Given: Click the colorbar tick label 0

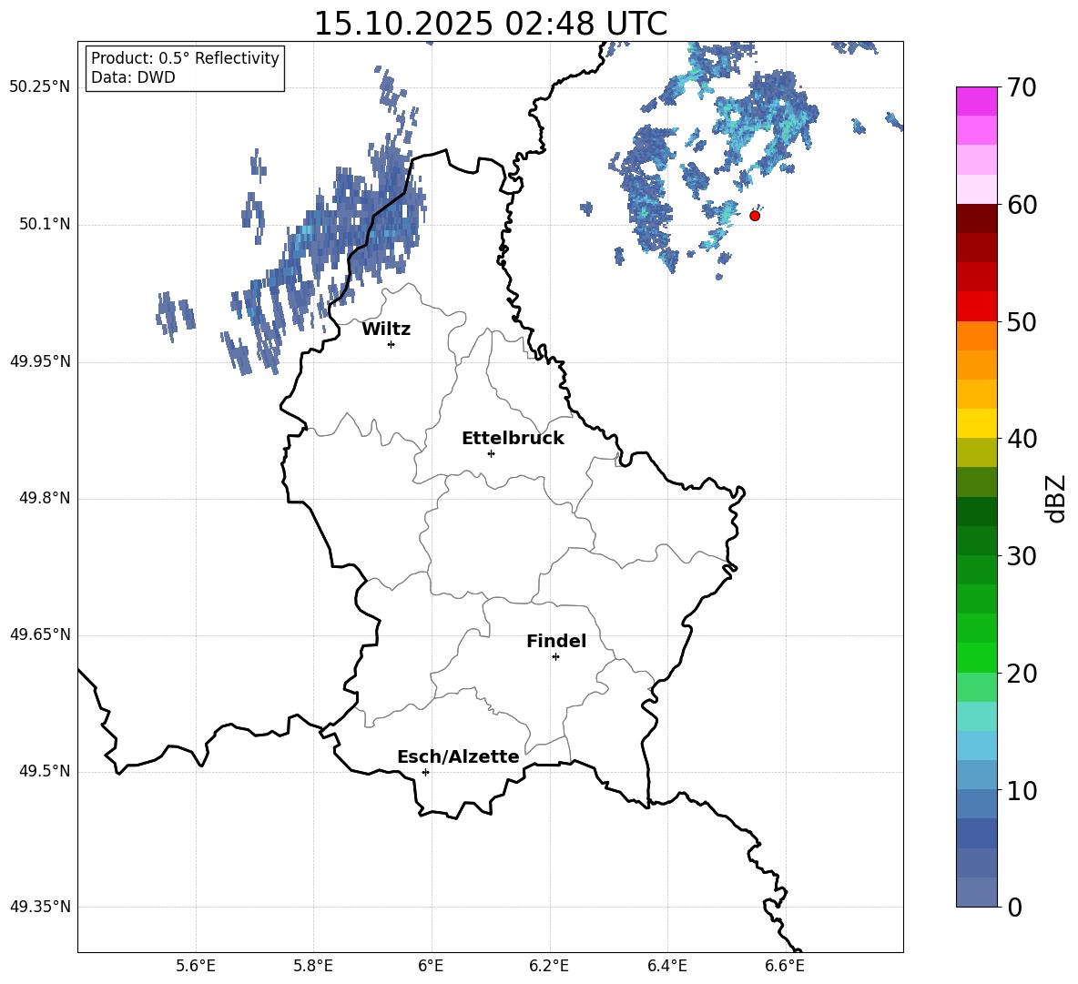Looking at the screenshot, I should [1015, 907].
